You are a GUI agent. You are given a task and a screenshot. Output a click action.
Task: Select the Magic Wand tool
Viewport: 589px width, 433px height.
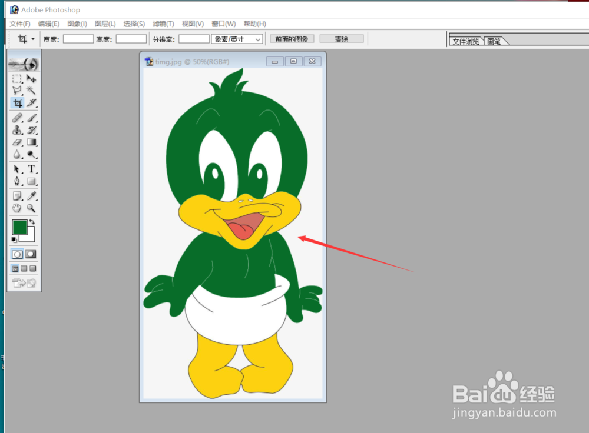[32, 91]
